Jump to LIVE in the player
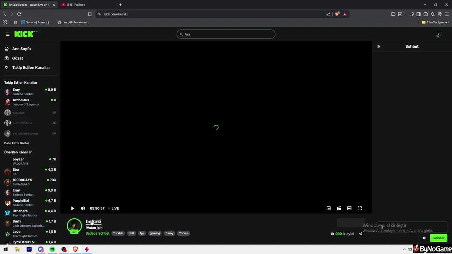This screenshot has height=254, width=452. point(114,208)
